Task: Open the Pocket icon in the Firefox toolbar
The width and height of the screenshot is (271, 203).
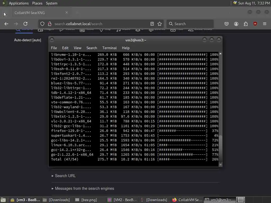Action: pyautogui.click(x=227, y=24)
